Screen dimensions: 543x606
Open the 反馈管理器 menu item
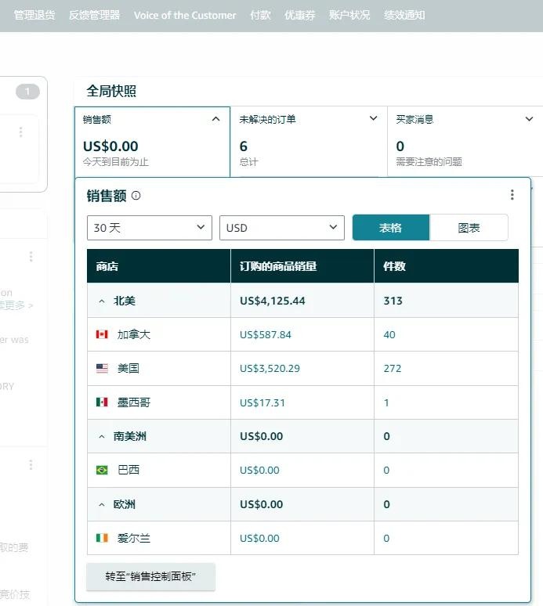(94, 15)
